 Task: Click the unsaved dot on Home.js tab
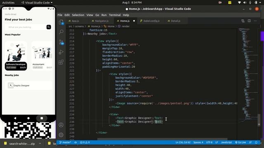point(134,21)
